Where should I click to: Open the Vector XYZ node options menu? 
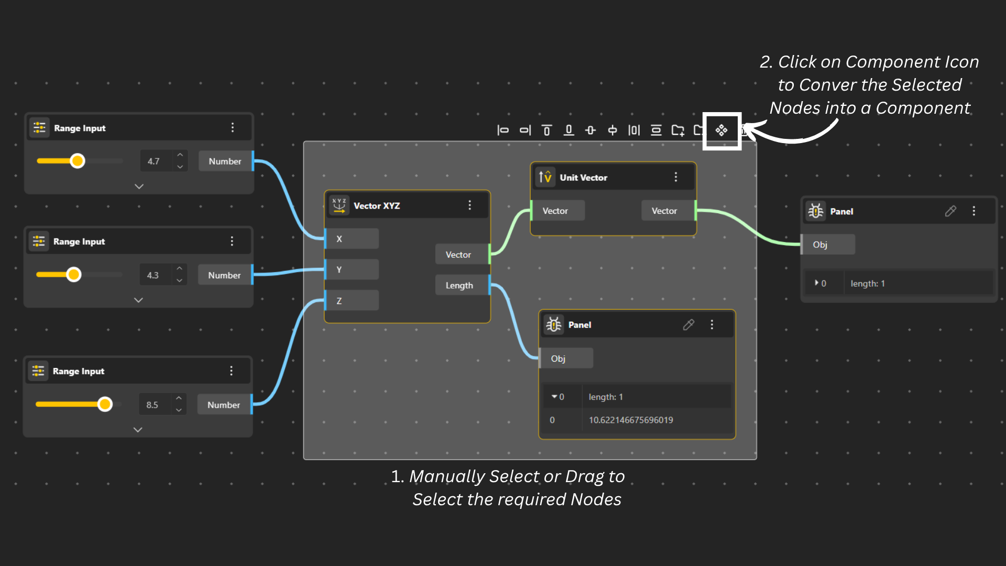point(469,205)
